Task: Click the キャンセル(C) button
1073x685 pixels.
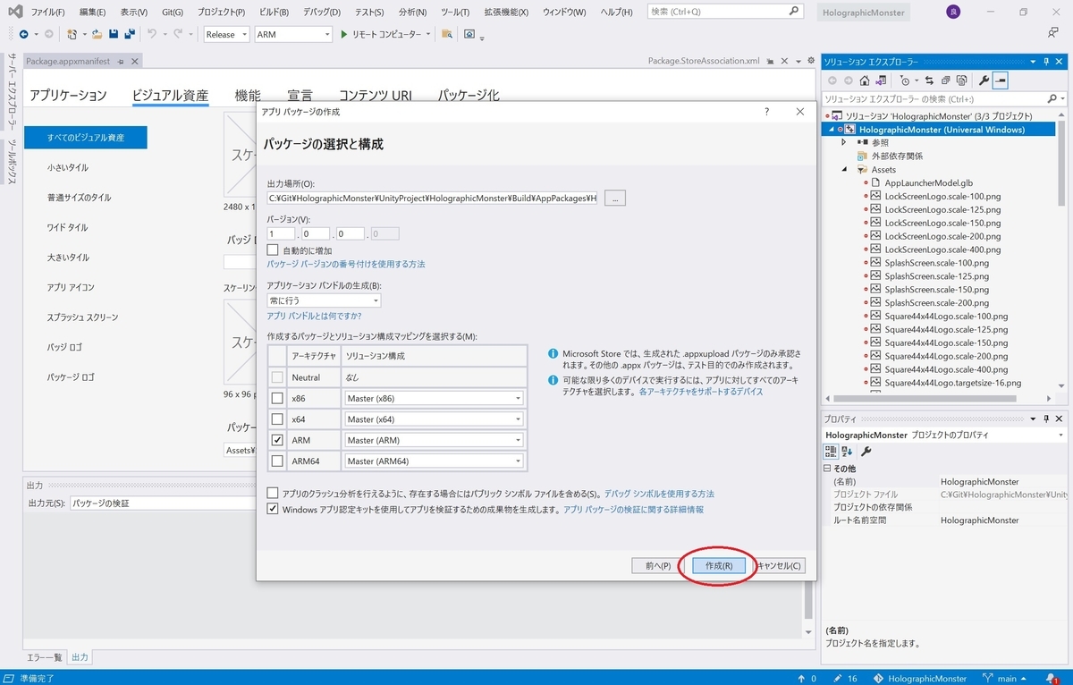Action: [780, 566]
